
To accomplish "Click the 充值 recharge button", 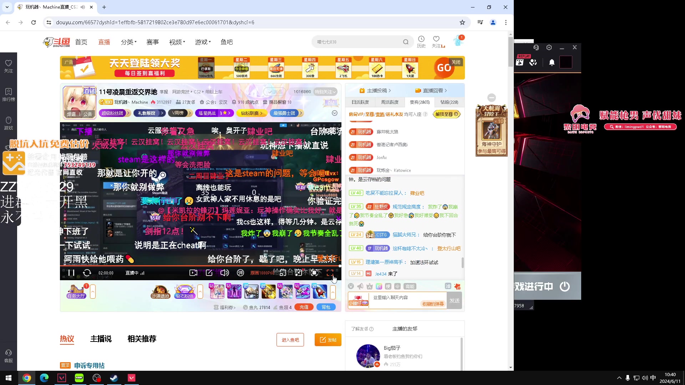I will pyautogui.click(x=304, y=307).
